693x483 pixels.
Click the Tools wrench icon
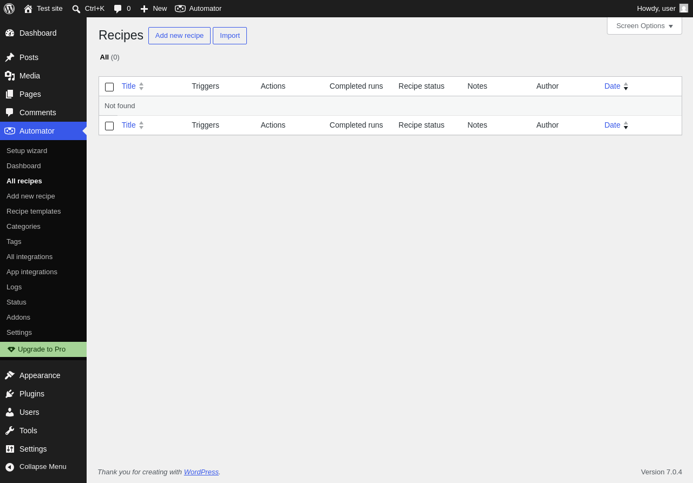tap(10, 431)
